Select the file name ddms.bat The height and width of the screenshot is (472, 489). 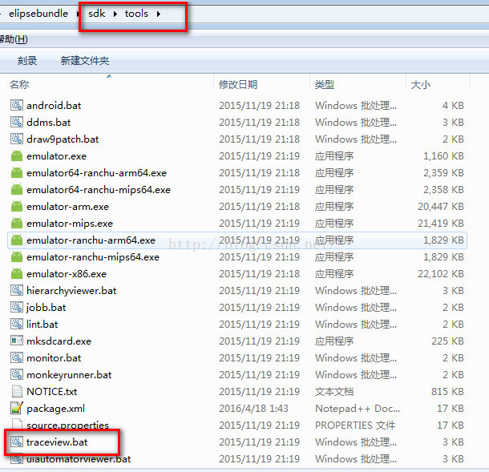[x=49, y=123]
